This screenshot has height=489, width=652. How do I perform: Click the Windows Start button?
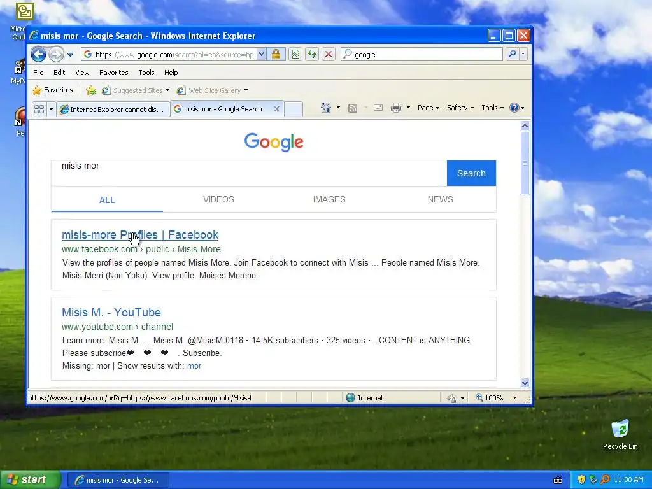[x=31, y=480]
